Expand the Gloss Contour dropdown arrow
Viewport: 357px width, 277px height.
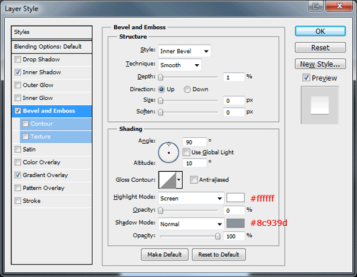tap(179, 180)
